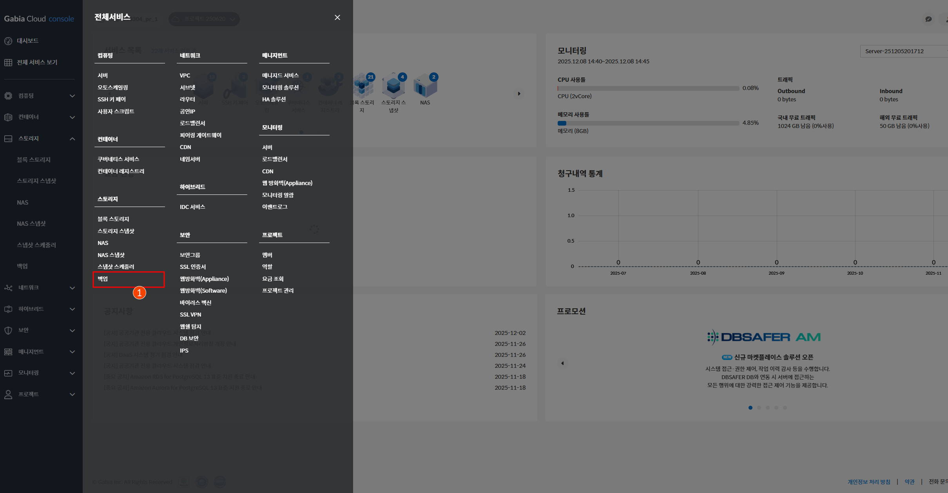Click the NAS service icon
The width and height of the screenshot is (948, 493).
click(425, 86)
